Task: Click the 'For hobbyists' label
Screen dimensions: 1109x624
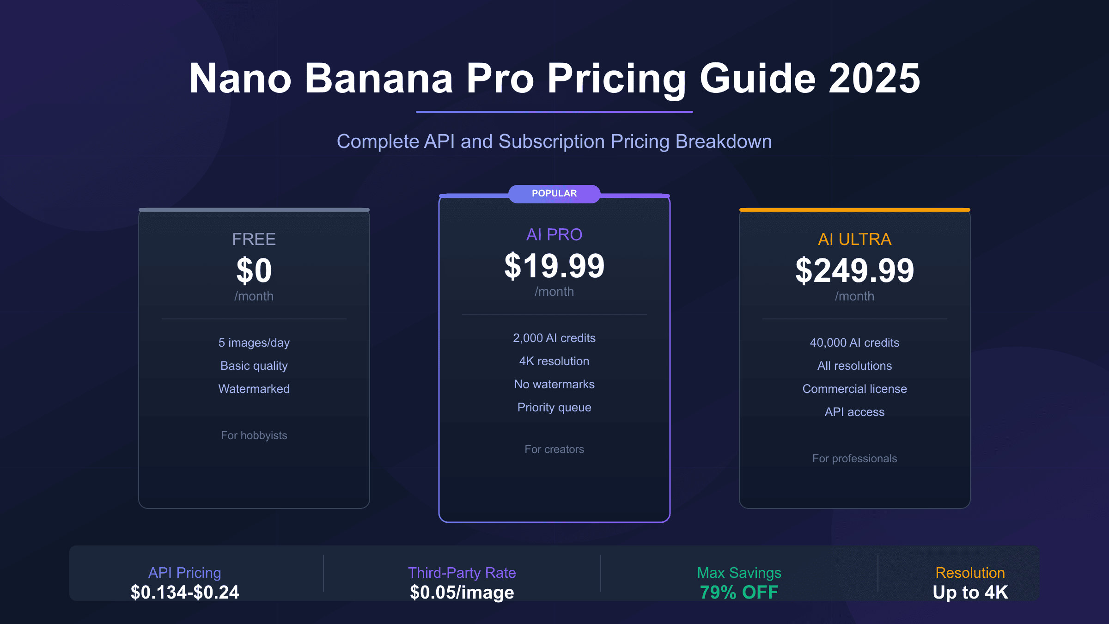Action: 254,435
